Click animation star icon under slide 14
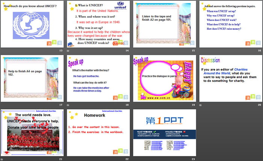The width and height of the screenshot is (263, 161). (68, 51)
